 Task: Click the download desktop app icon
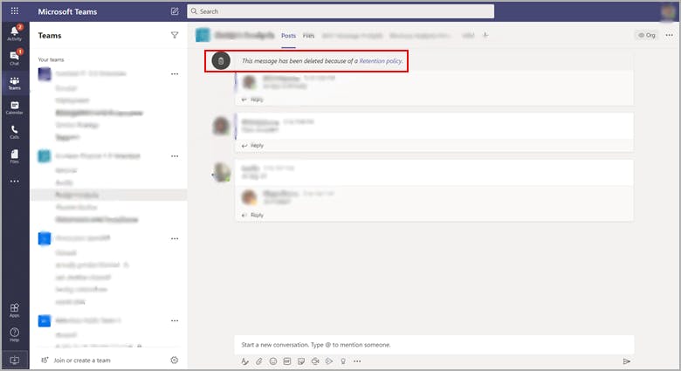click(14, 361)
